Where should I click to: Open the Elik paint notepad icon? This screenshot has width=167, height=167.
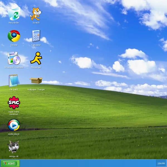pyautogui.click(x=14, y=80)
